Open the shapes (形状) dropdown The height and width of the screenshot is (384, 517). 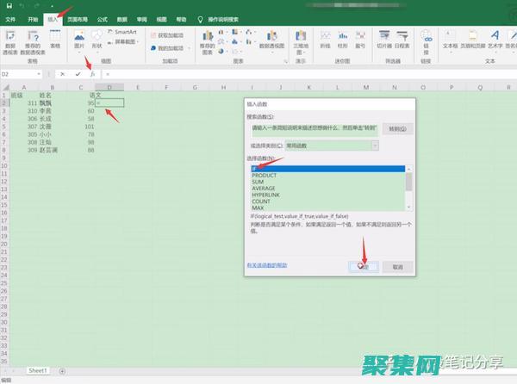coord(97,39)
